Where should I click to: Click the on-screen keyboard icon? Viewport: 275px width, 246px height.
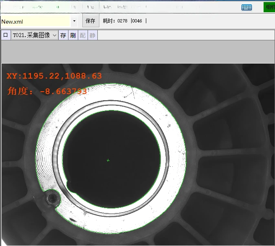point(246,7)
